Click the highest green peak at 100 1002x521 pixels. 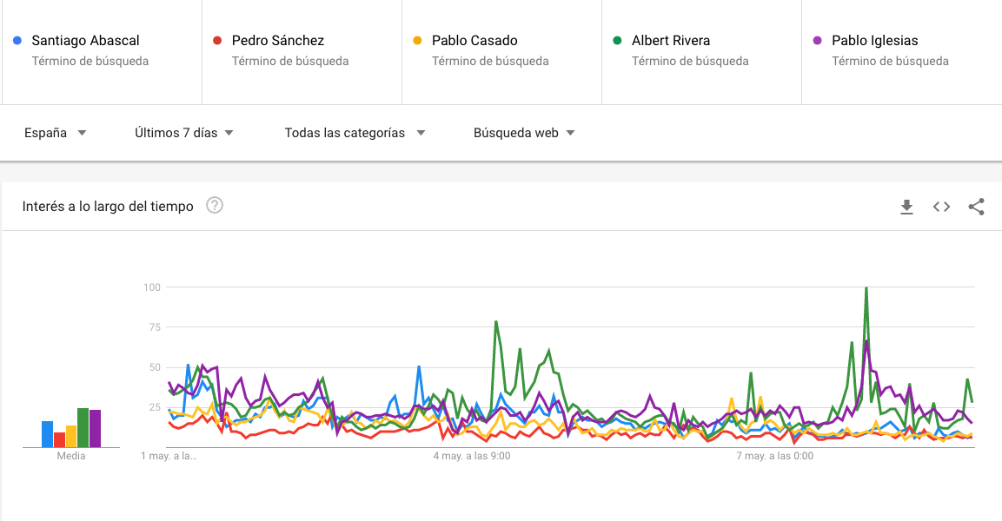click(866, 288)
